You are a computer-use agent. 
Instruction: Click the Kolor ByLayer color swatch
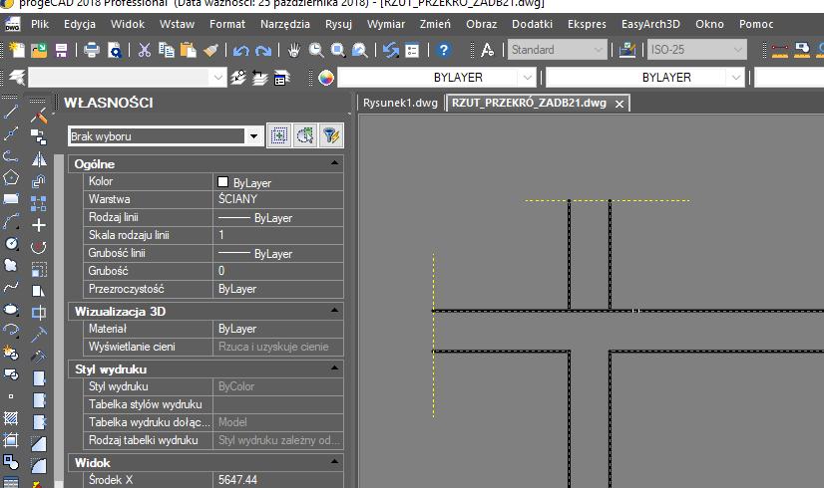tap(222, 181)
